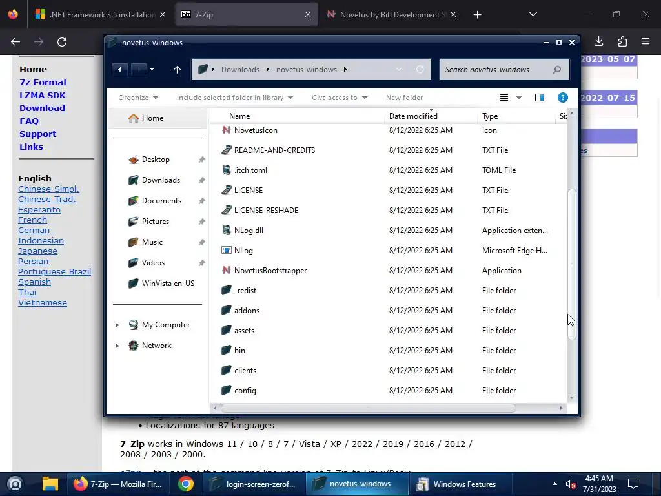The image size is (661, 496).
Task: Click the vertical scrollbar thumb
Action: click(572, 264)
